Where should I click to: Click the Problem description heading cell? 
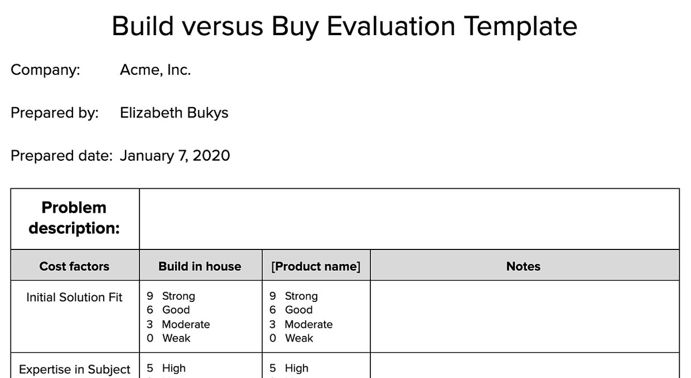[74, 218]
